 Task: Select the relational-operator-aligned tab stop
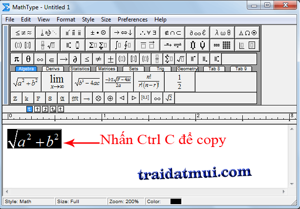click(x=53, y=109)
